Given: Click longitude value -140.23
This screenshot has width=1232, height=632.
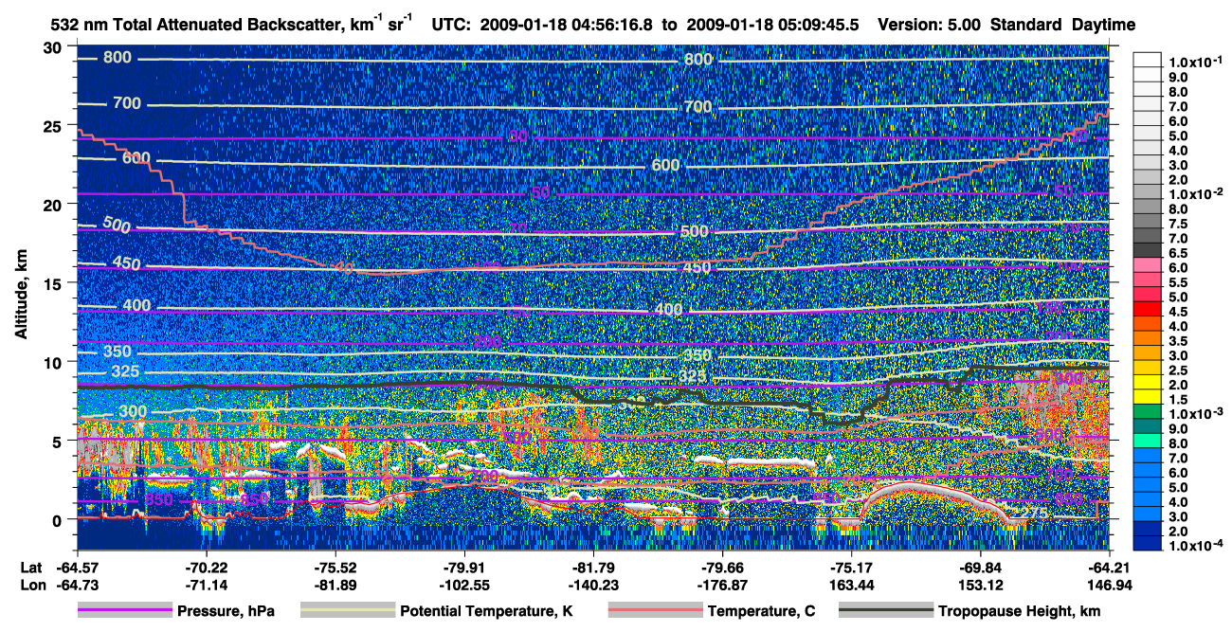Looking at the screenshot, I should (593, 584).
